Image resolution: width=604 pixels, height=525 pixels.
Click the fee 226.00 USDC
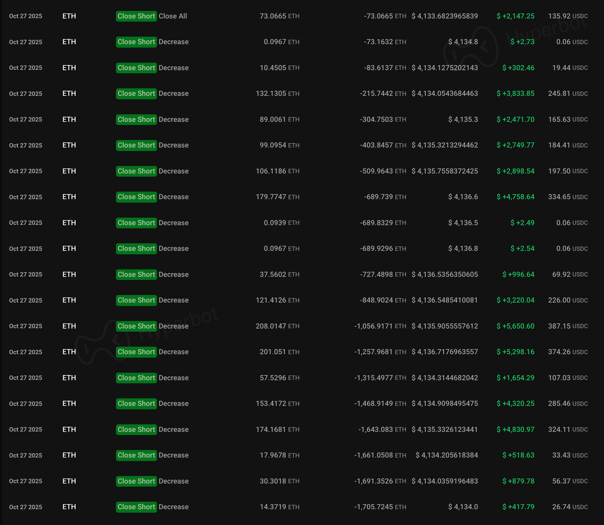(x=568, y=301)
